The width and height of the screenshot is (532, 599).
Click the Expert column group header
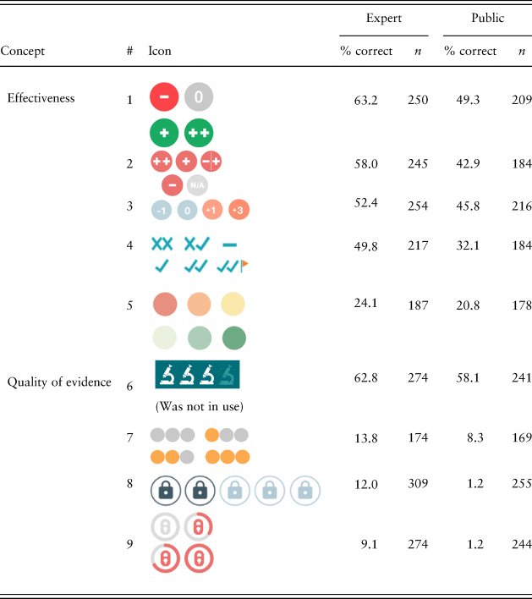click(x=383, y=18)
